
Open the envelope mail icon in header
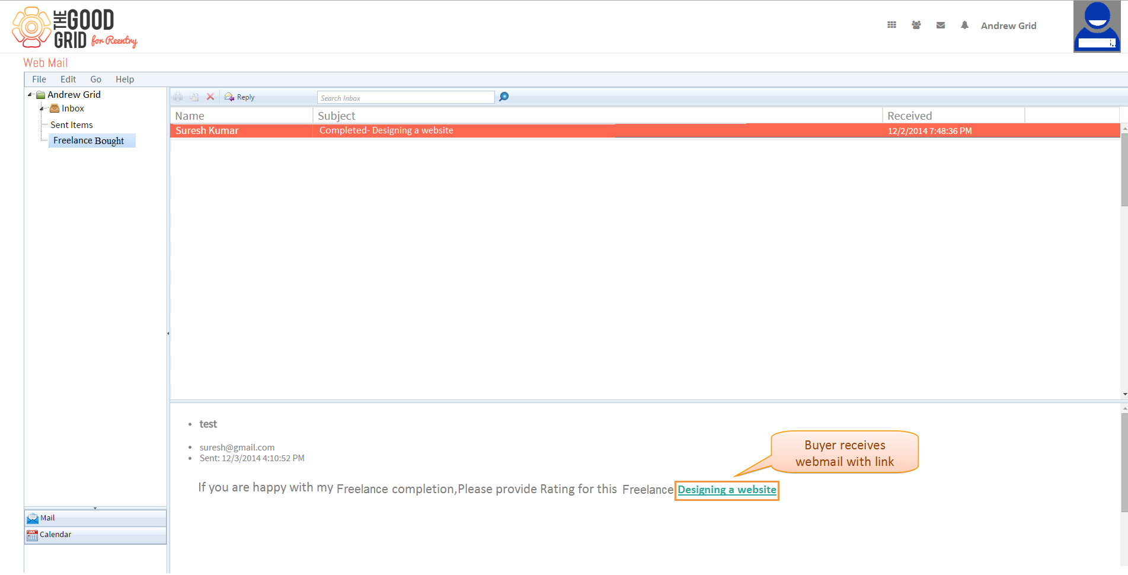click(x=940, y=25)
